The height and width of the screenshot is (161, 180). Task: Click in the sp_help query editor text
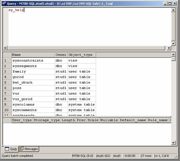click(16, 10)
